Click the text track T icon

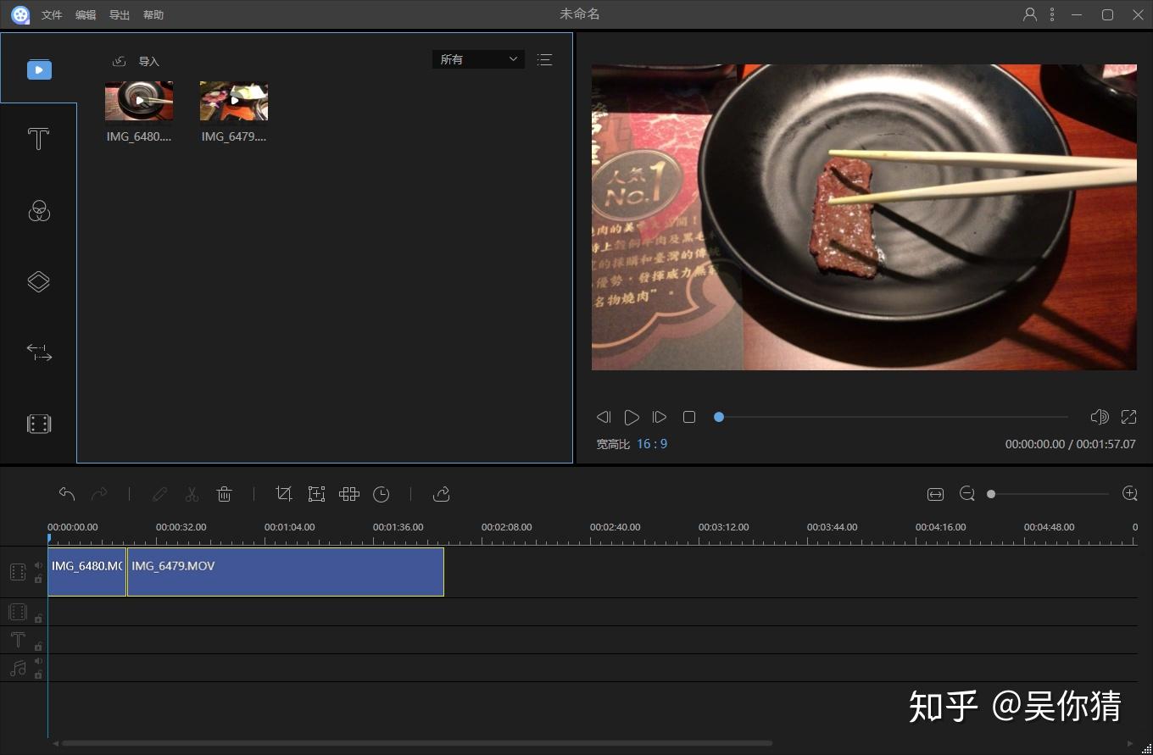point(18,640)
